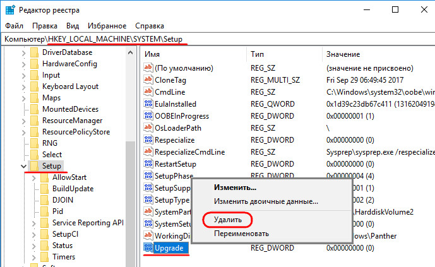Open the Избранное menu
This screenshot has width=435, height=267.
coord(107,26)
